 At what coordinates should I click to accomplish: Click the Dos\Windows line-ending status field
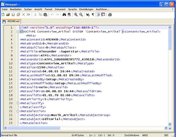coord(132,135)
